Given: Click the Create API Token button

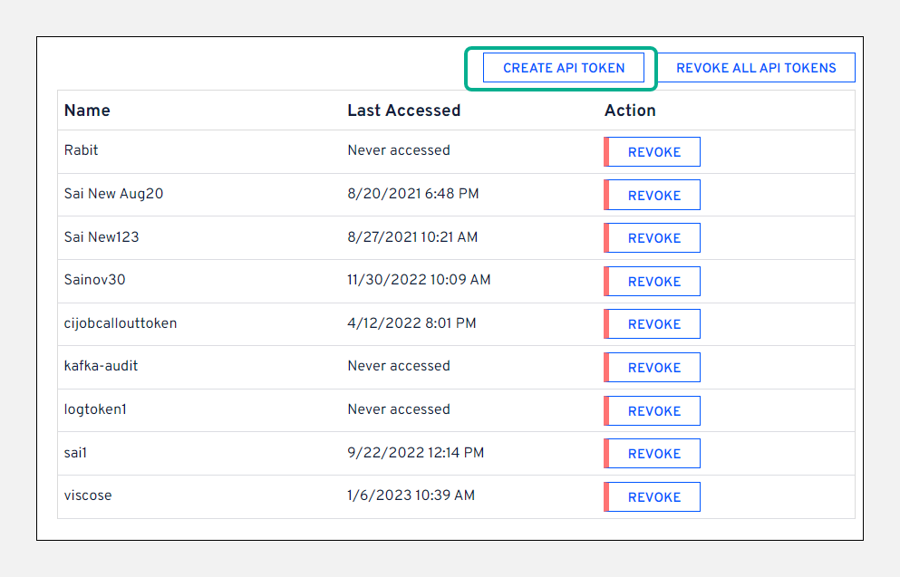Looking at the screenshot, I should [x=564, y=68].
